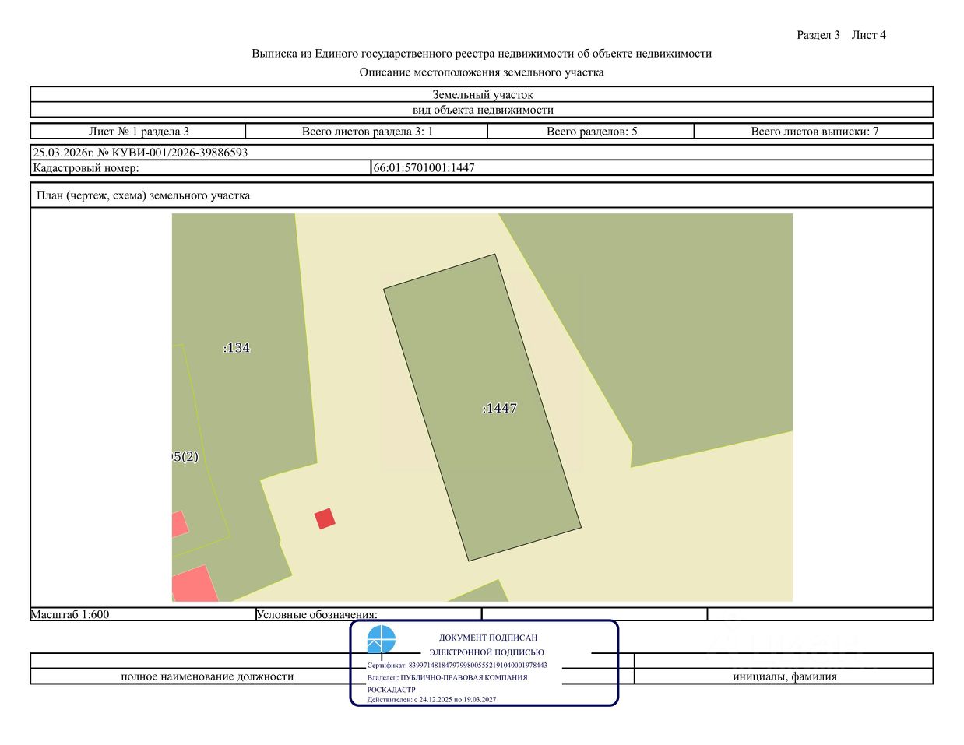
Task: Click the 'вид объекта недвижимости' row
Action: tap(482, 110)
